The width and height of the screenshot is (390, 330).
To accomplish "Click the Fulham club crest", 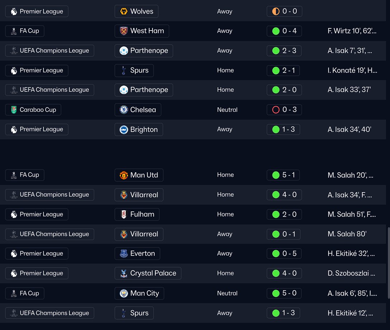I will tap(124, 214).
